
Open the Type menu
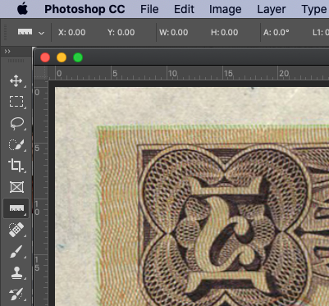click(x=315, y=10)
